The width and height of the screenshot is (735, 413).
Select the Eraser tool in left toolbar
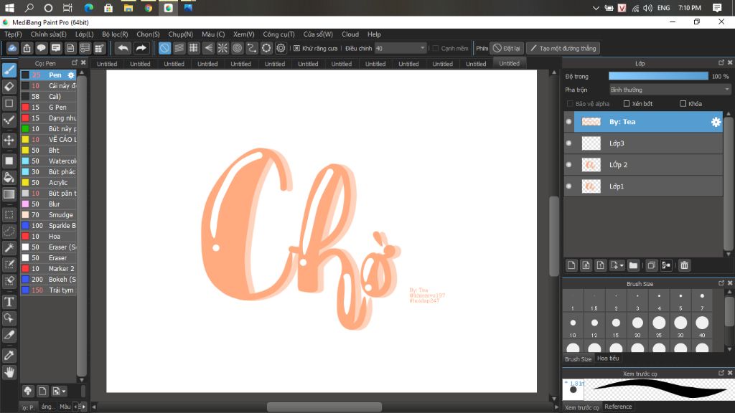pos(9,87)
